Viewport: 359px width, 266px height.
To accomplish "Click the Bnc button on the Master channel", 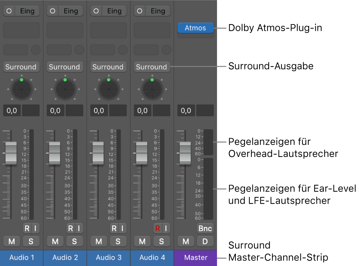I will (205, 228).
